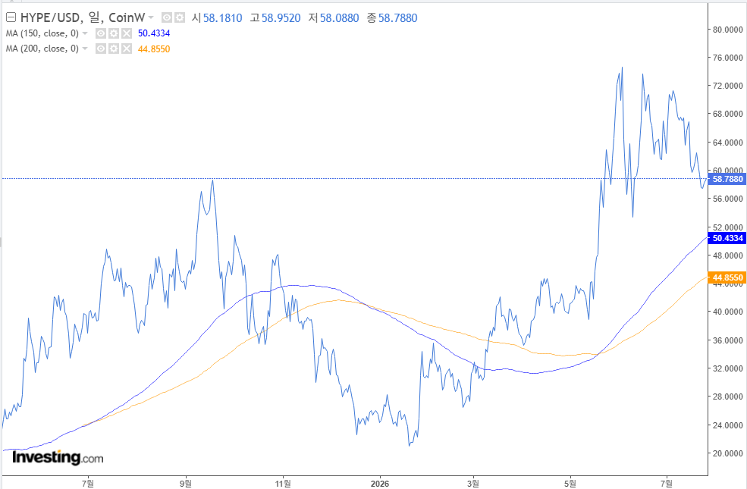This screenshot has width=747, height=489.
Task: Click the MA (150, close, 0) label
Action: (42, 33)
